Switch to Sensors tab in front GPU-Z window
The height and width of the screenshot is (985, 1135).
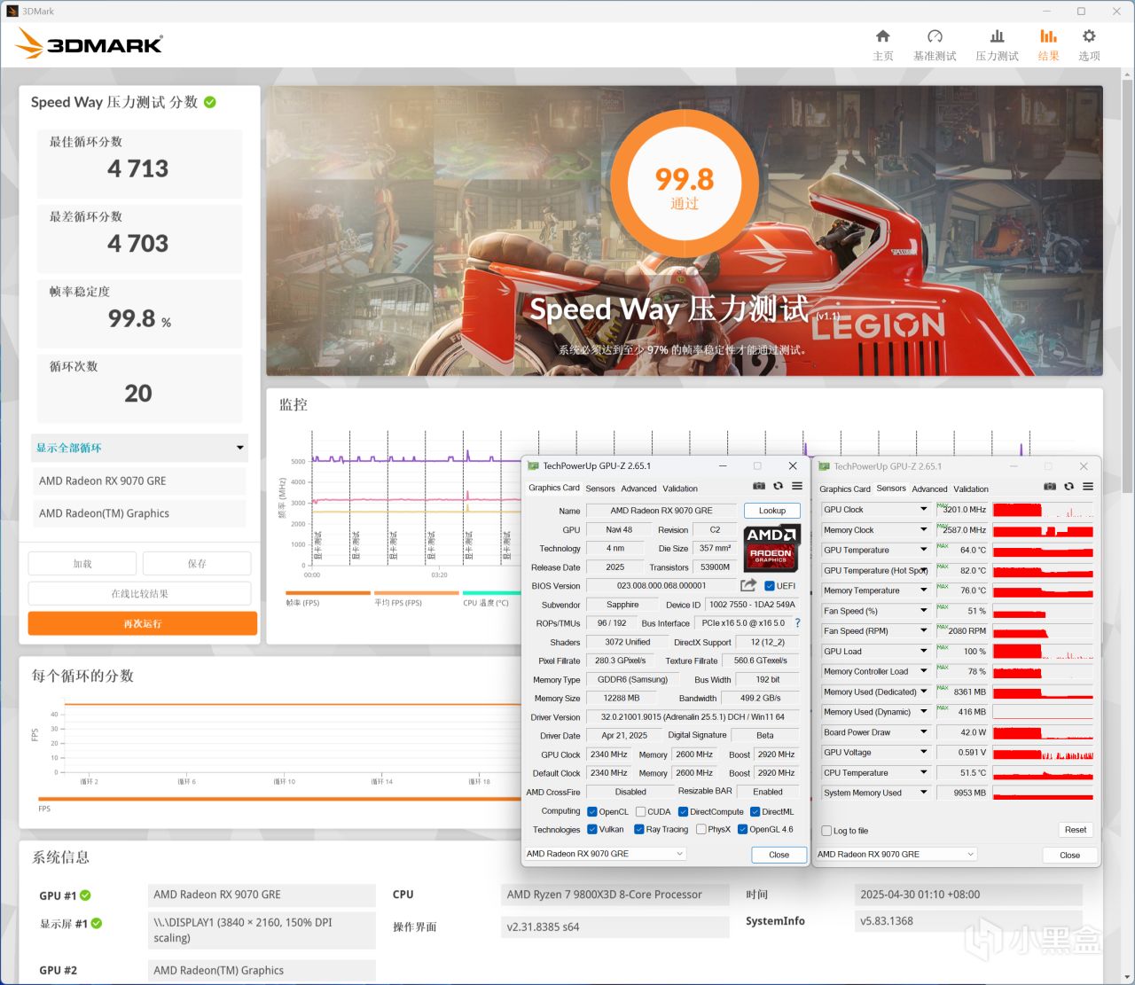600,489
